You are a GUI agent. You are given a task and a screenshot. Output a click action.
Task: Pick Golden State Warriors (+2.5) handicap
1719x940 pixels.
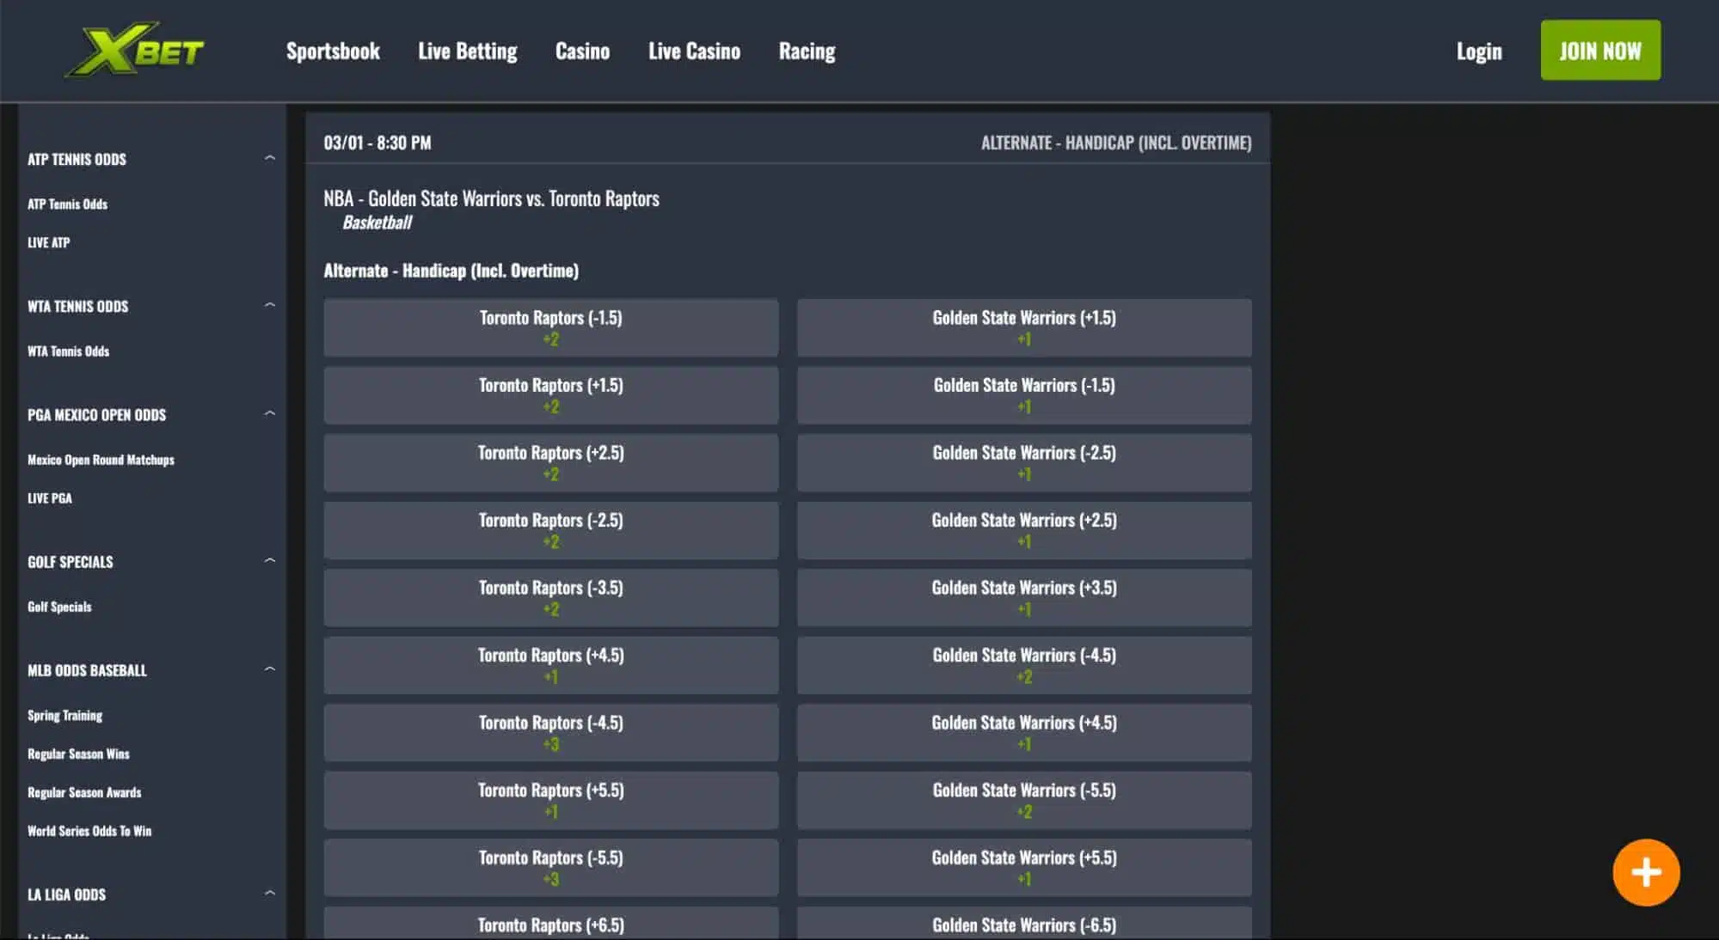tap(1023, 530)
